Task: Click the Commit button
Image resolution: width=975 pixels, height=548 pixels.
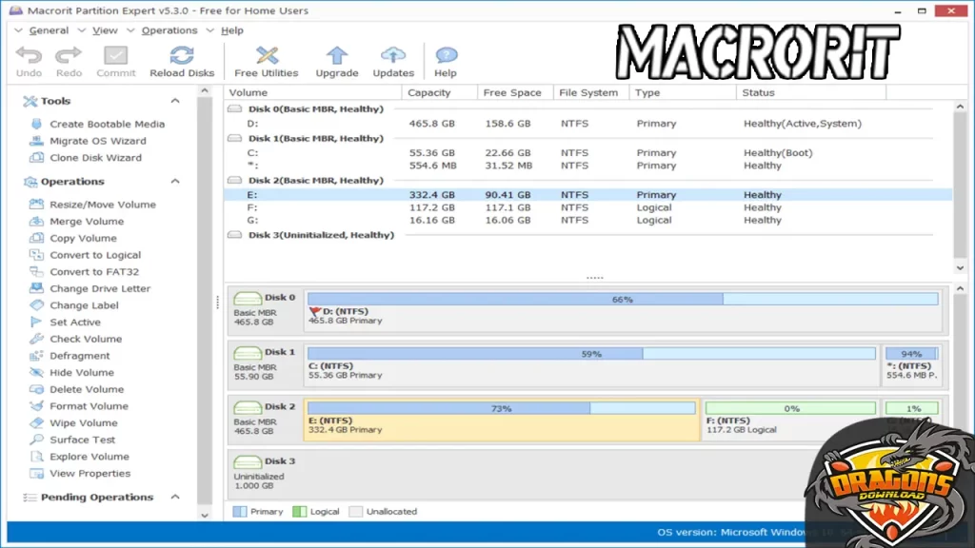Action: [x=116, y=60]
